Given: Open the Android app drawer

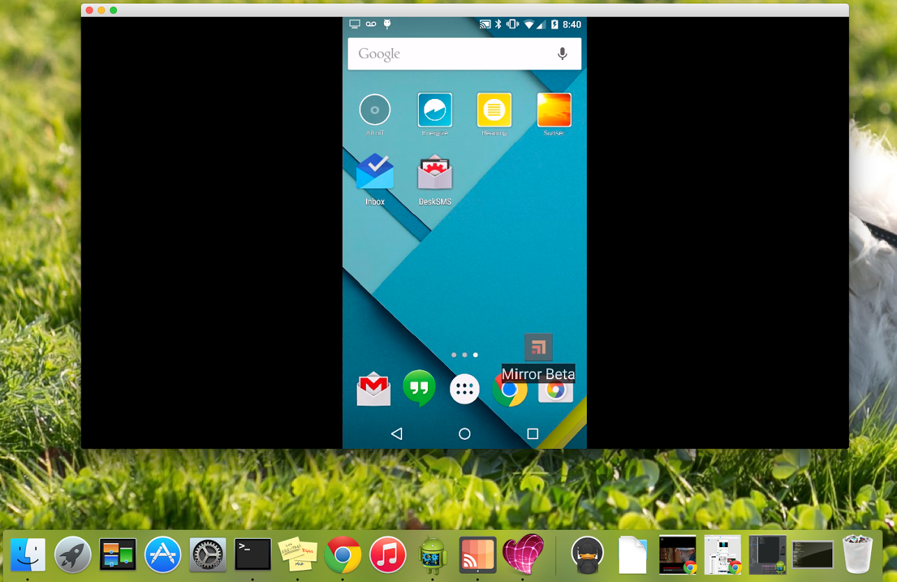Looking at the screenshot, I should [464, 389].
